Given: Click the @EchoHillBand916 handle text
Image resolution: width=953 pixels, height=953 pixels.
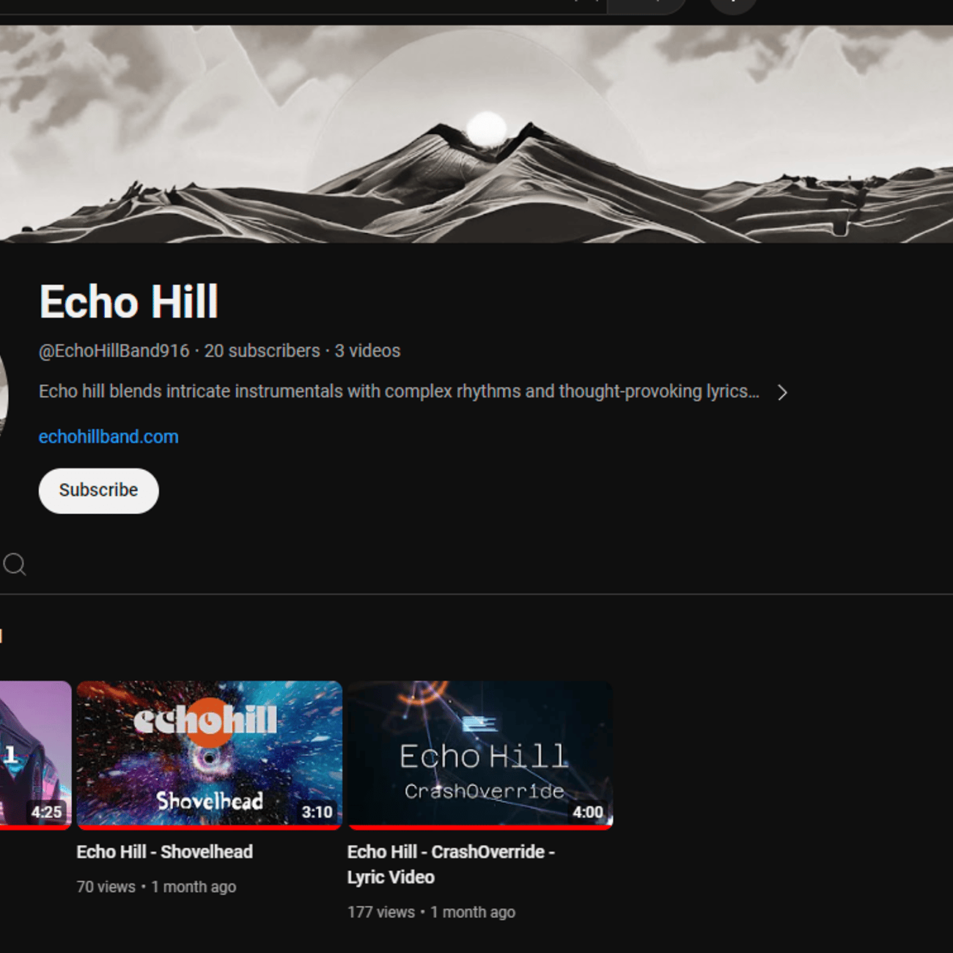Looking at the screenshot, I should (114, 351).
